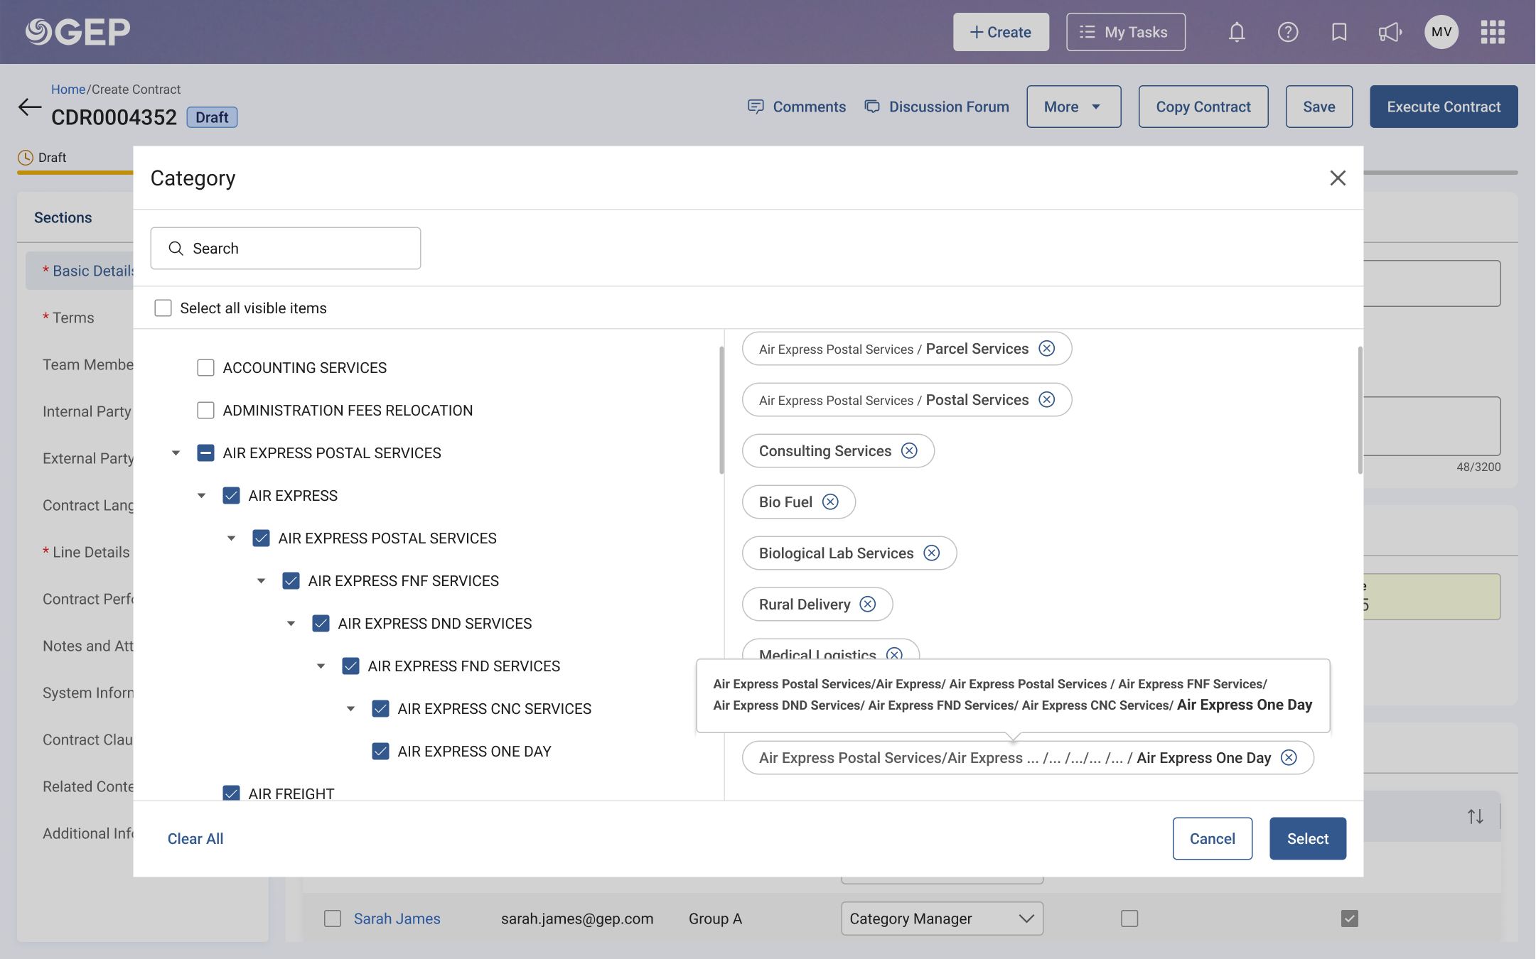The height and width of the screenshot is (959, 1536).
Task: Click the Draft status badge
Action: click(x=212, y=117)
